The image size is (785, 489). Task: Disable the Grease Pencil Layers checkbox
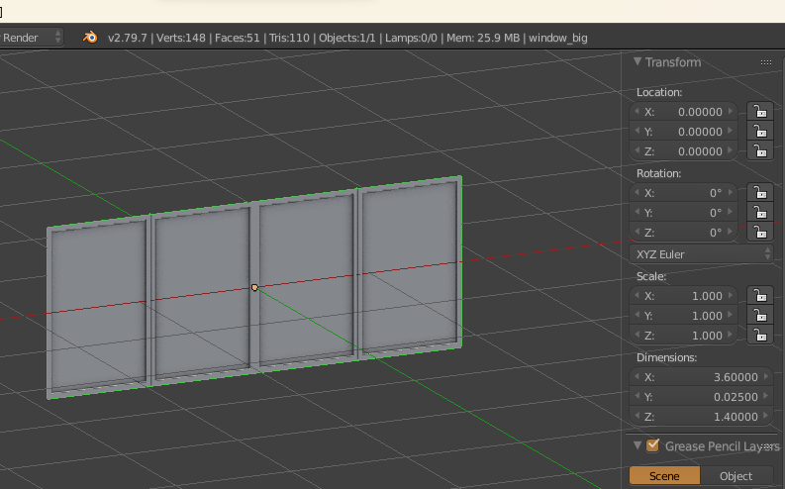tap(652, 446)
